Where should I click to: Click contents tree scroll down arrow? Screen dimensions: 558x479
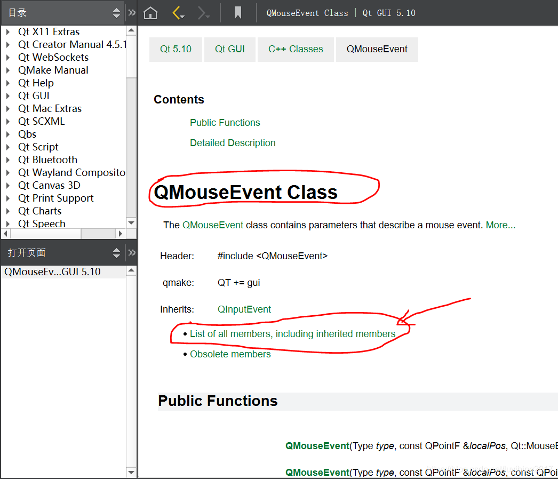point(131,223)
